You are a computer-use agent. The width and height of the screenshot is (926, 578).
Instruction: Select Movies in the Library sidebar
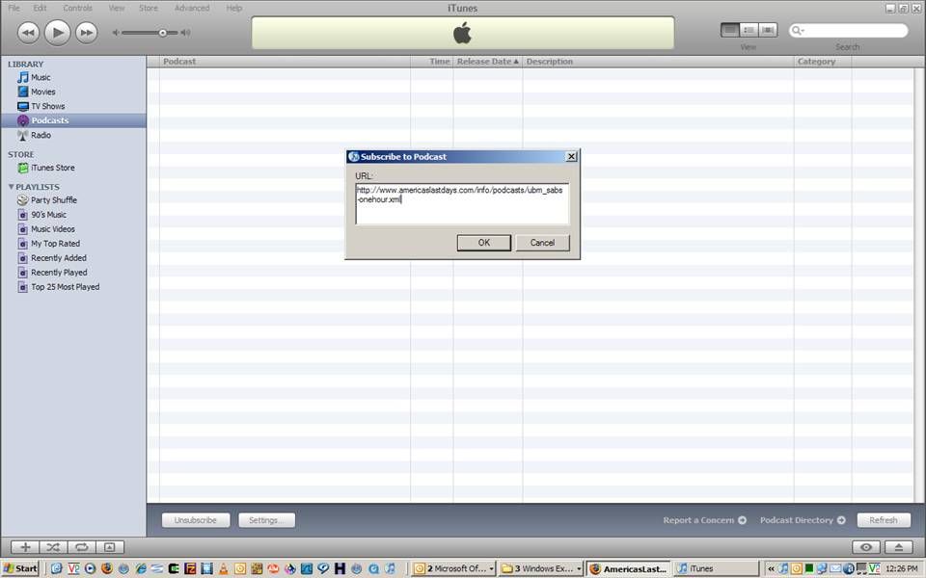click(73, 92)
